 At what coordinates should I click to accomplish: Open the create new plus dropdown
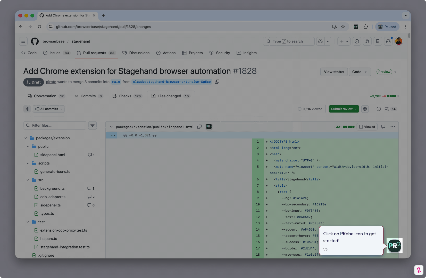pos(344,41)
